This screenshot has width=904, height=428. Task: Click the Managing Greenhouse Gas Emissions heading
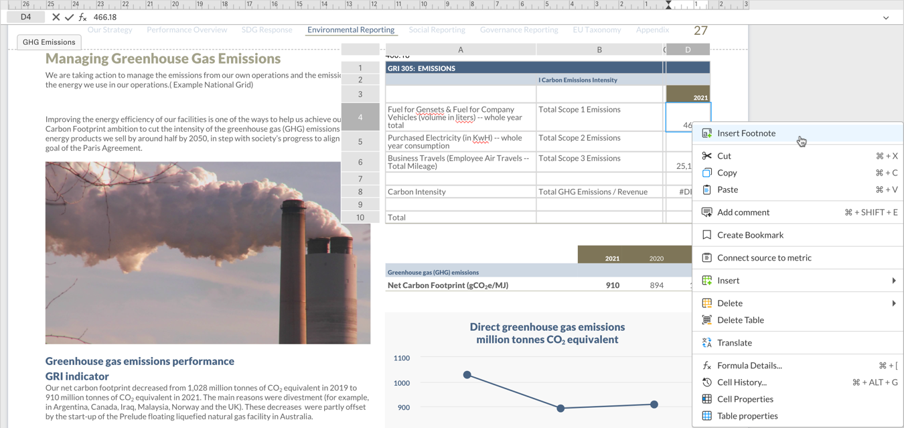point(163,58)
